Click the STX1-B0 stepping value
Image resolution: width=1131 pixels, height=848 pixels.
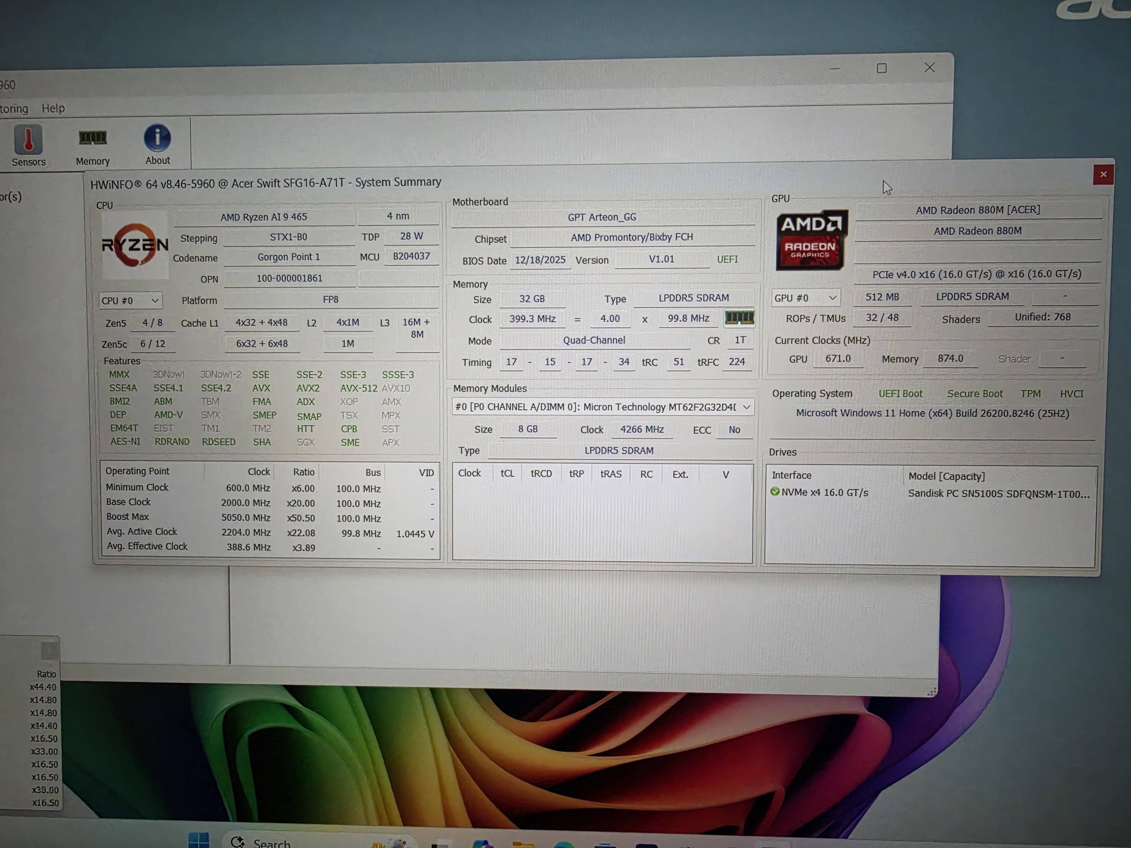pos(289,237)
